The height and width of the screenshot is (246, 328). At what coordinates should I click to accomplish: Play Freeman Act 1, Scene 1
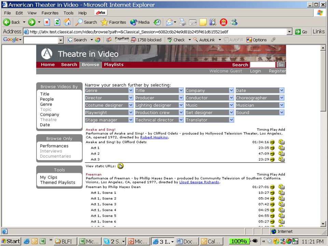coord(272,193)
